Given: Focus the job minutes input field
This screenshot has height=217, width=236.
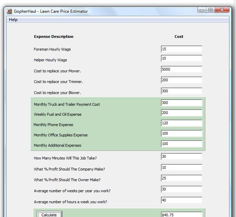Looking at the screenshot, I should (x=182, y=156).
